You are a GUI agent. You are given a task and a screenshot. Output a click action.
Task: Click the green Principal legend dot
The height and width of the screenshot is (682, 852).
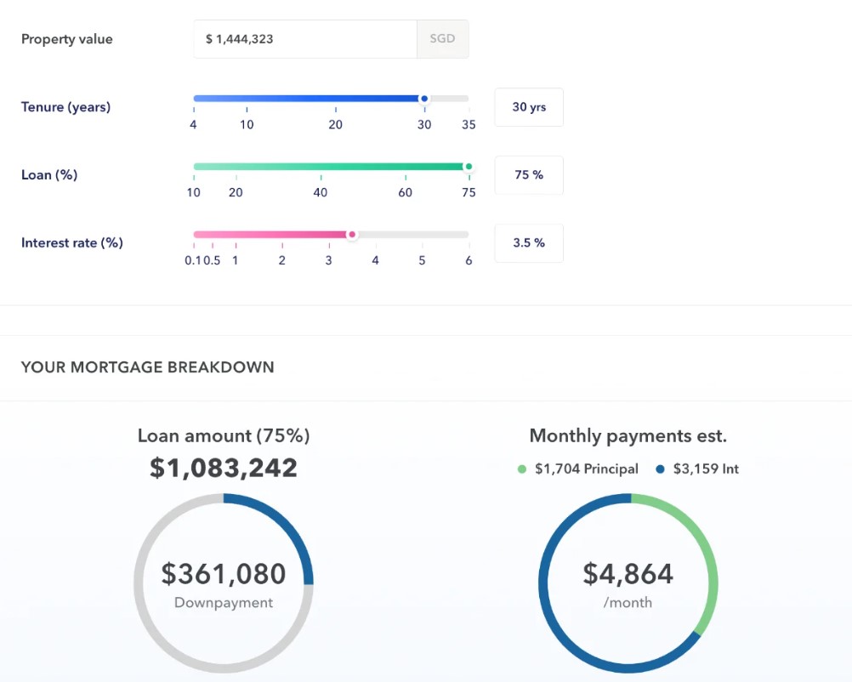pos(521,469)
